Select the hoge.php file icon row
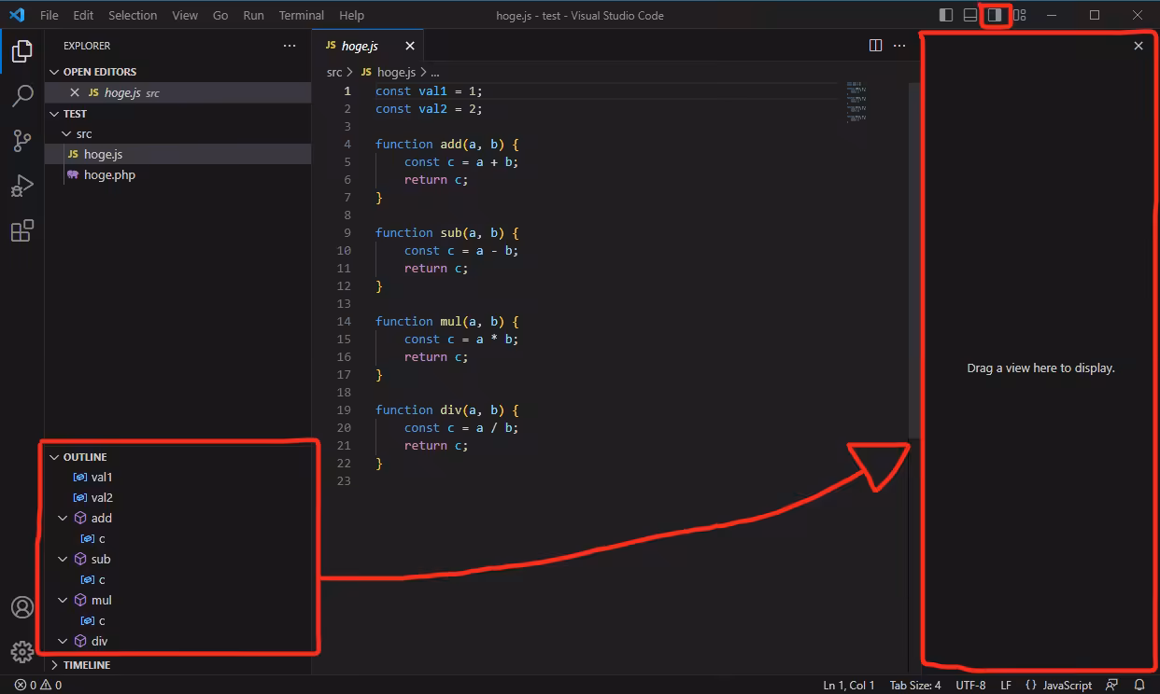Screen dimensions: 1160x694 pyautogui.click(x=177, y=174)
